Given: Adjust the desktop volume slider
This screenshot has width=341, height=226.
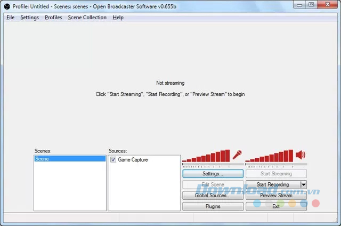Looking at the screenshot, I should (x=269, y=156).
